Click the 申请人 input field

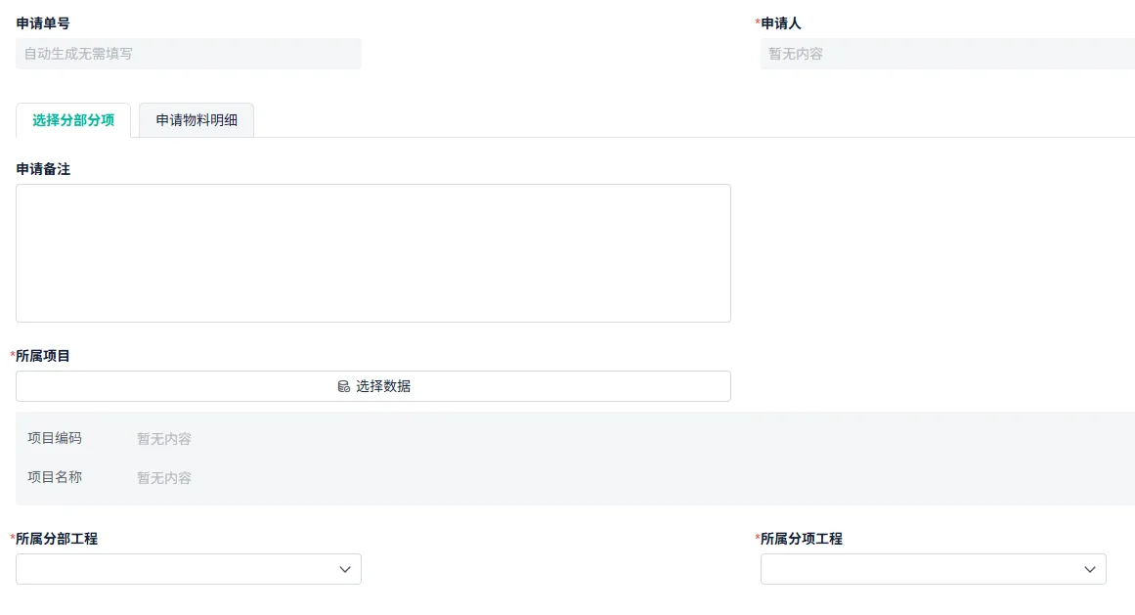[x=946, y=54]
